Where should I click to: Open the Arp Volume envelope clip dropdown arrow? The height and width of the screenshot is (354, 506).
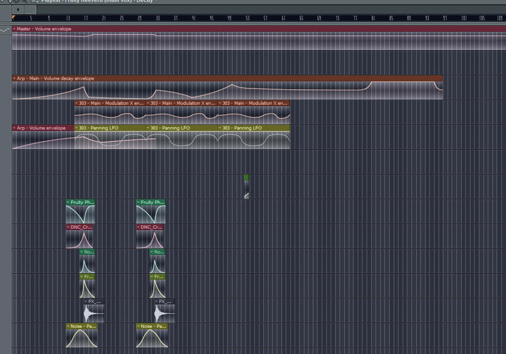(x=15, y=128)
